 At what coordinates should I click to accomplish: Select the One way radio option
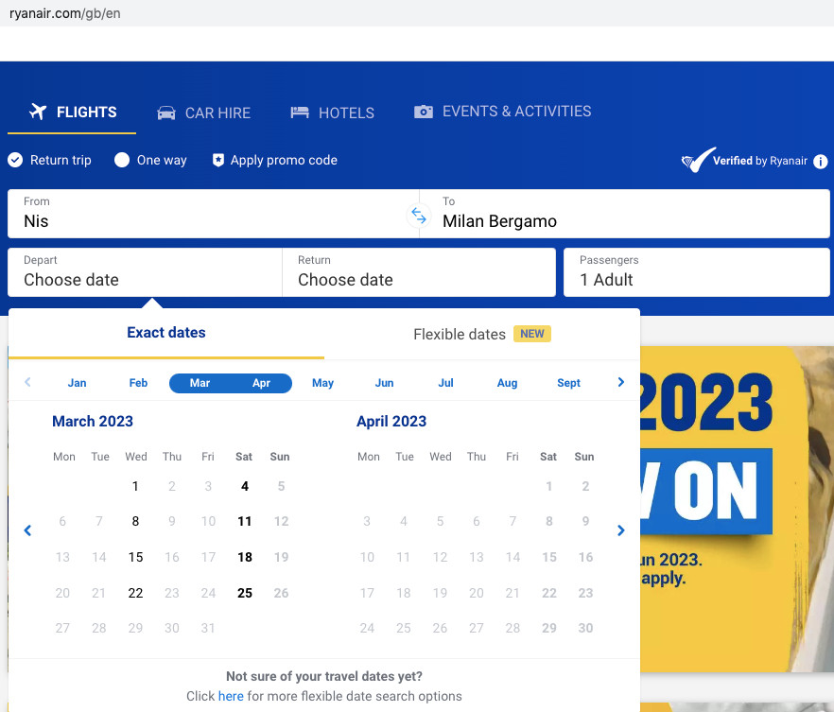coord(122,161)
